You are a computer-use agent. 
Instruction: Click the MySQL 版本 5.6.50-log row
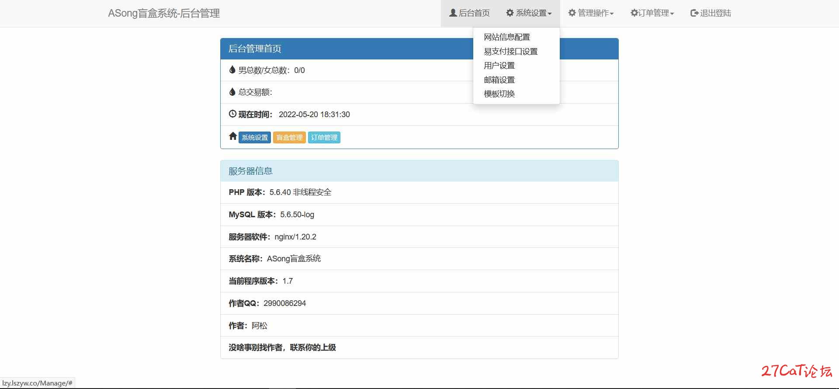tap(419, 215)
